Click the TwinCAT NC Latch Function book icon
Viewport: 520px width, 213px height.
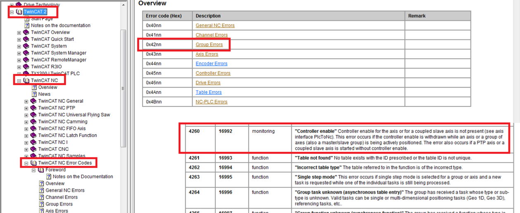(x=33, y=135)
